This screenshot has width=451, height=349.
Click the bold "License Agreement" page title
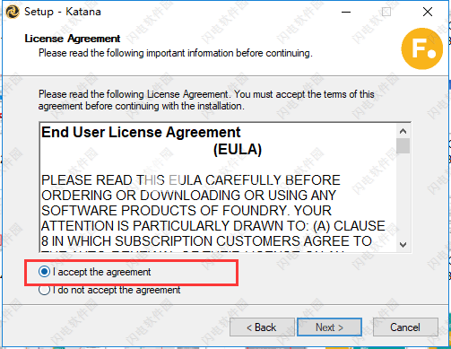[x=73, y=39]
